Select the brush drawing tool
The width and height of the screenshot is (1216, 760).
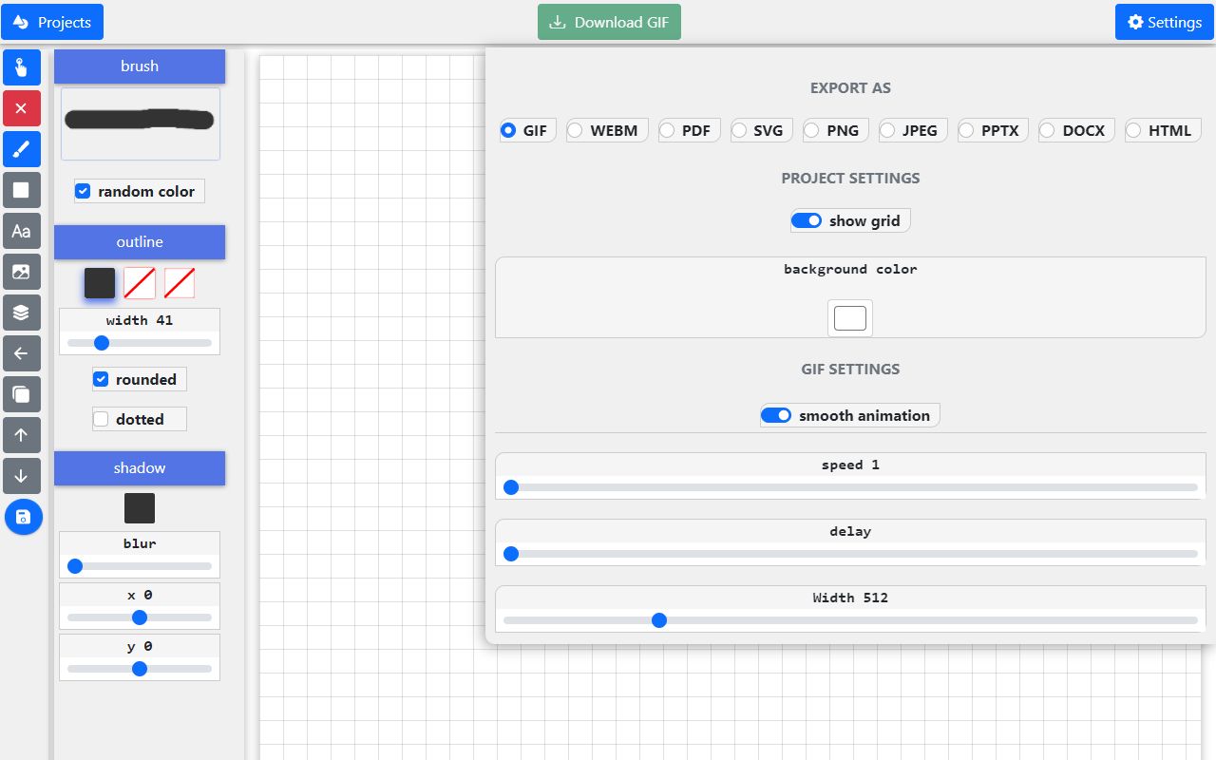[21, 149]
